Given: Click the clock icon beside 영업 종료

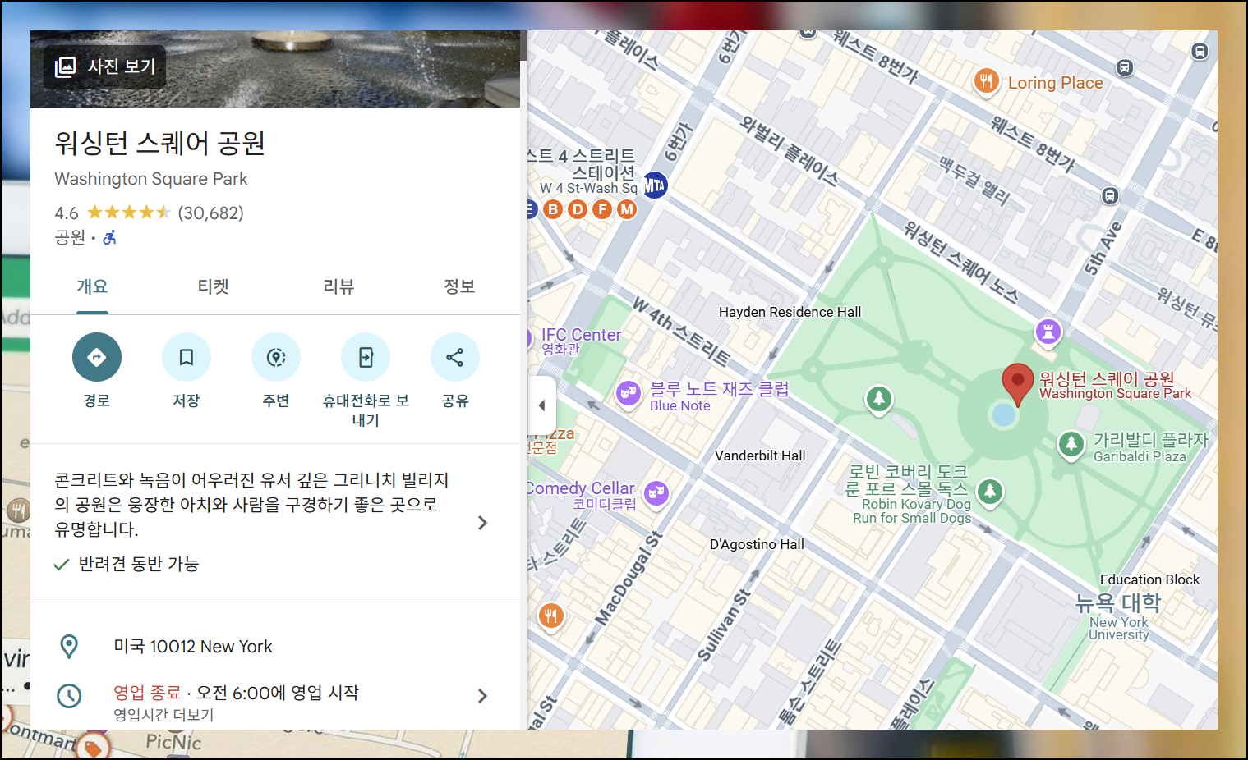Looking at the screenshot, I should point(69,696).
